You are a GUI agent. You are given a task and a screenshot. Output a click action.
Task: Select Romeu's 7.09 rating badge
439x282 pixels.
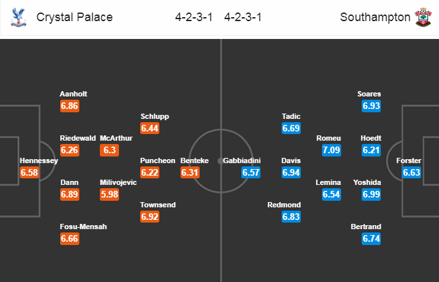point(331,150)
